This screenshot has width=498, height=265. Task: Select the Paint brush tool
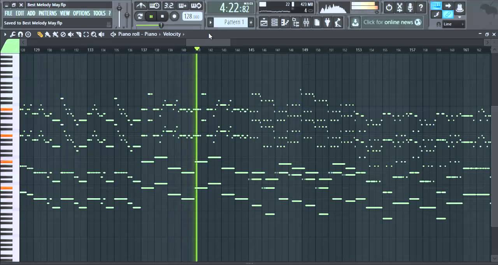(48, 35)
